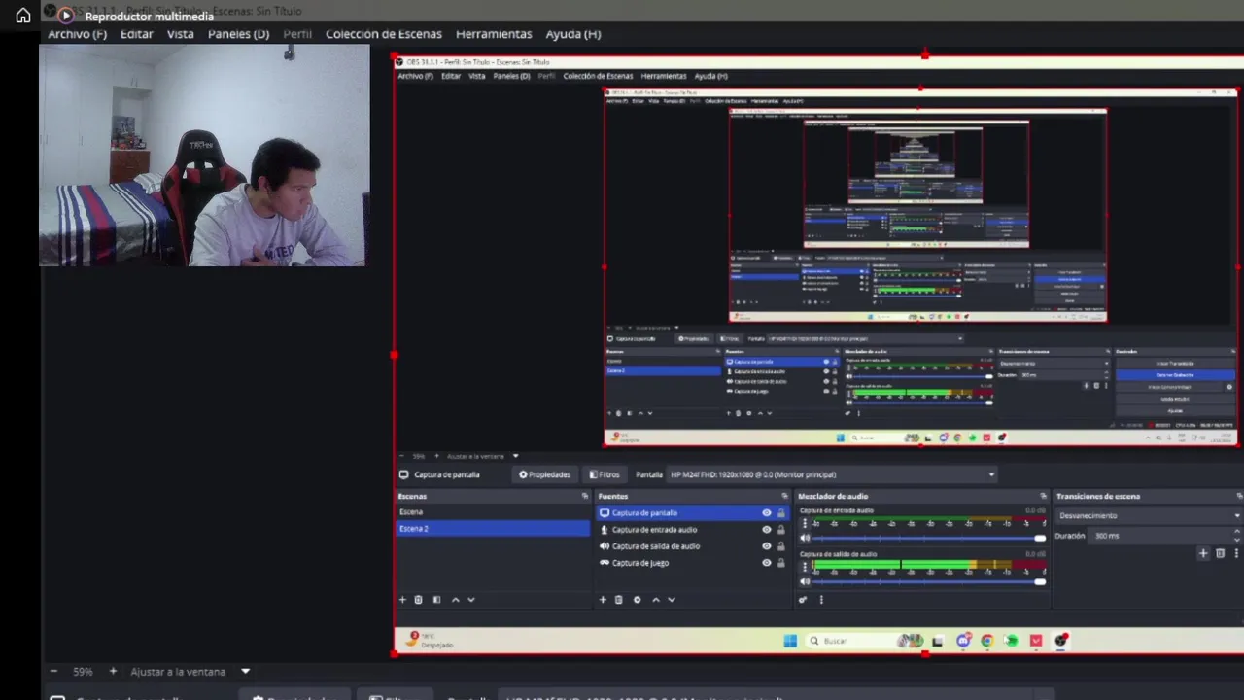Mute Captura de entrada audio speaker icon

click(x=804, y=538)
